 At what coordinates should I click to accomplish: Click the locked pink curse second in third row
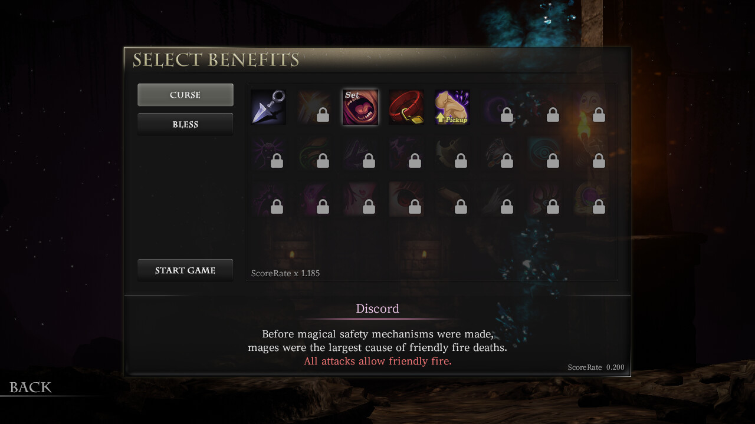(x=314, y=199)
